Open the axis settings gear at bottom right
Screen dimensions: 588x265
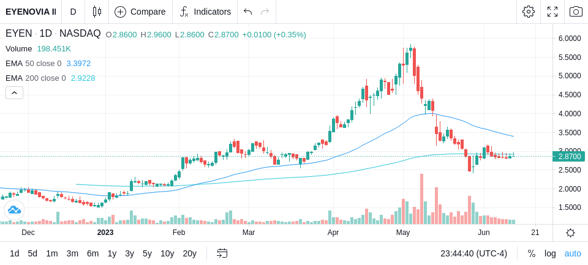570,233
